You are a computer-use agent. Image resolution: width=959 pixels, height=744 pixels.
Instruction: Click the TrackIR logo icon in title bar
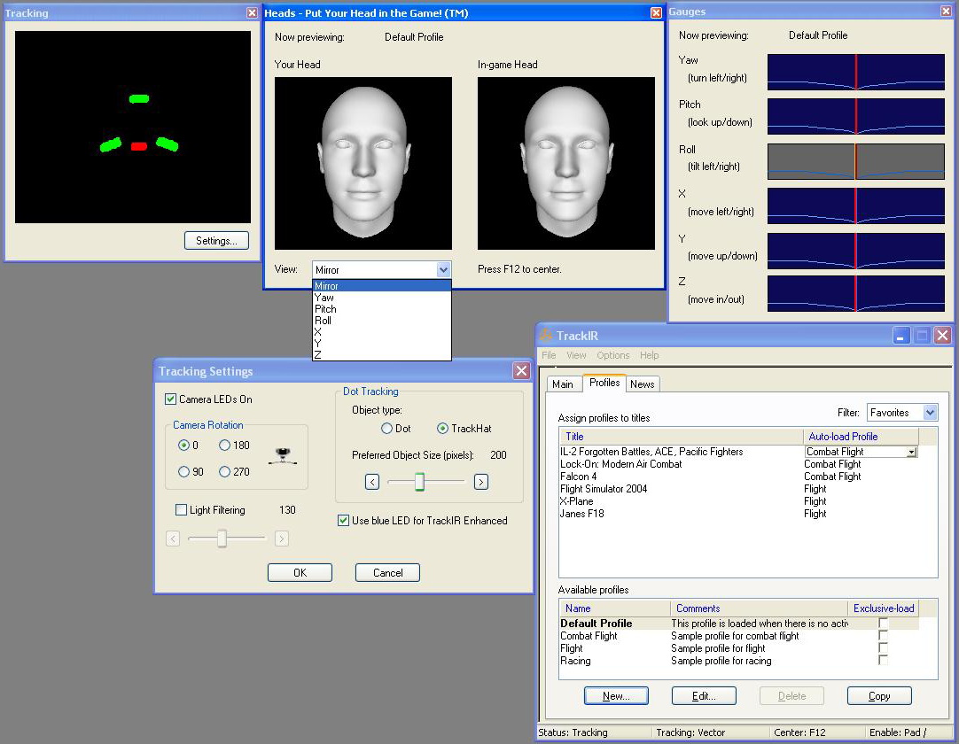[x=546, y=335]
